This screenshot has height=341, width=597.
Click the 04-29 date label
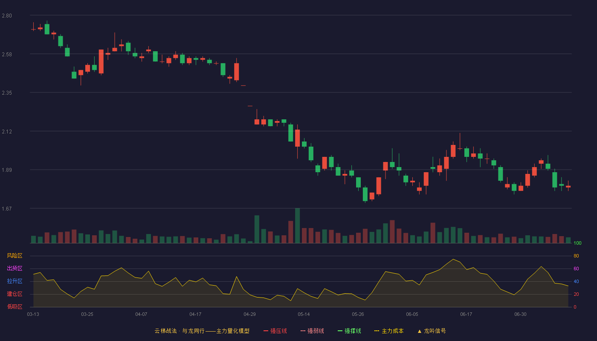click(x=249, y=314)
